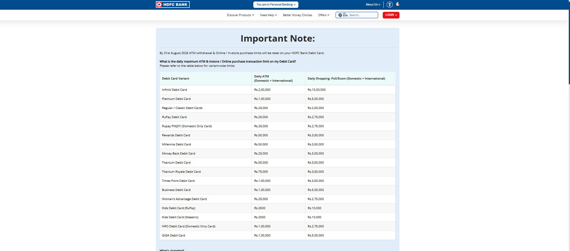The width and height of the screenshot is (570, 251).
Task: Open the Better Money Choices page
Action: 297,15
